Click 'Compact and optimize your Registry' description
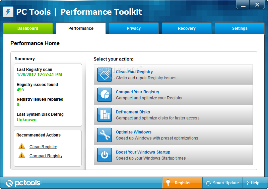The width and height of the screenshot is (268, 189). [x=149, y=98]
